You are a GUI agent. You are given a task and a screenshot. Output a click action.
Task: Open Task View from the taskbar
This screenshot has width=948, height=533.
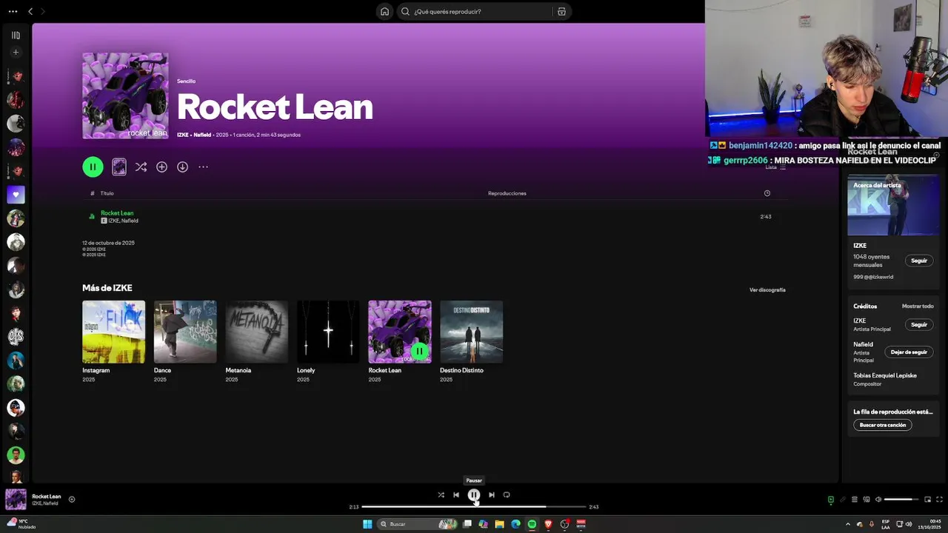pyautogui.click(x=467, y=524)
